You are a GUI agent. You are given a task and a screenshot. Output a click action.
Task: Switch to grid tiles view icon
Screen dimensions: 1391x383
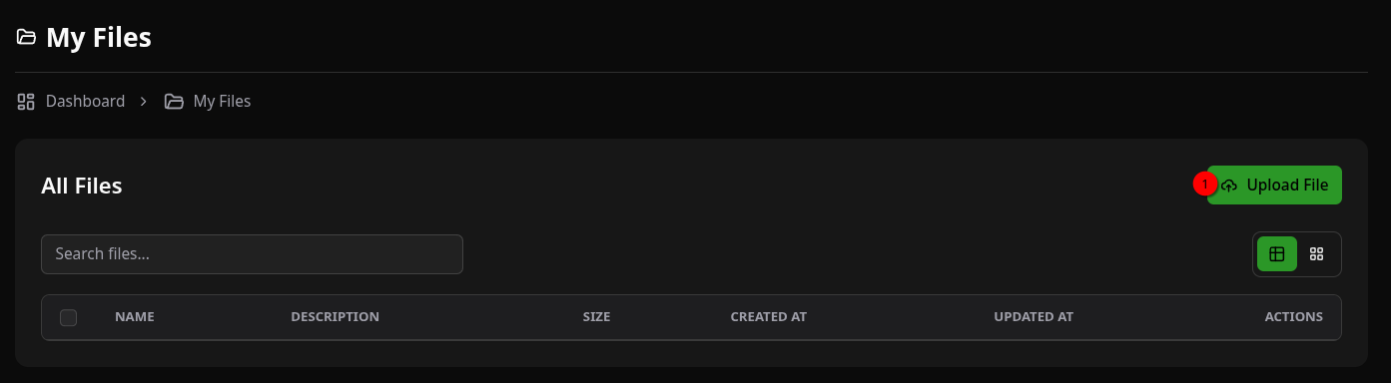tap(1316, 254)
